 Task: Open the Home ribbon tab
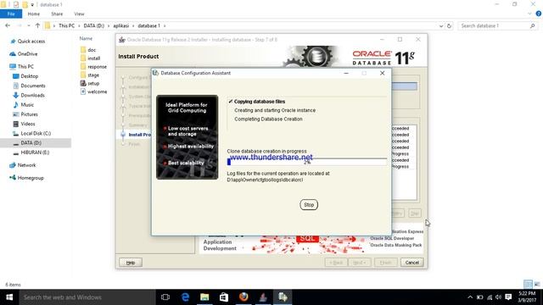34,14
